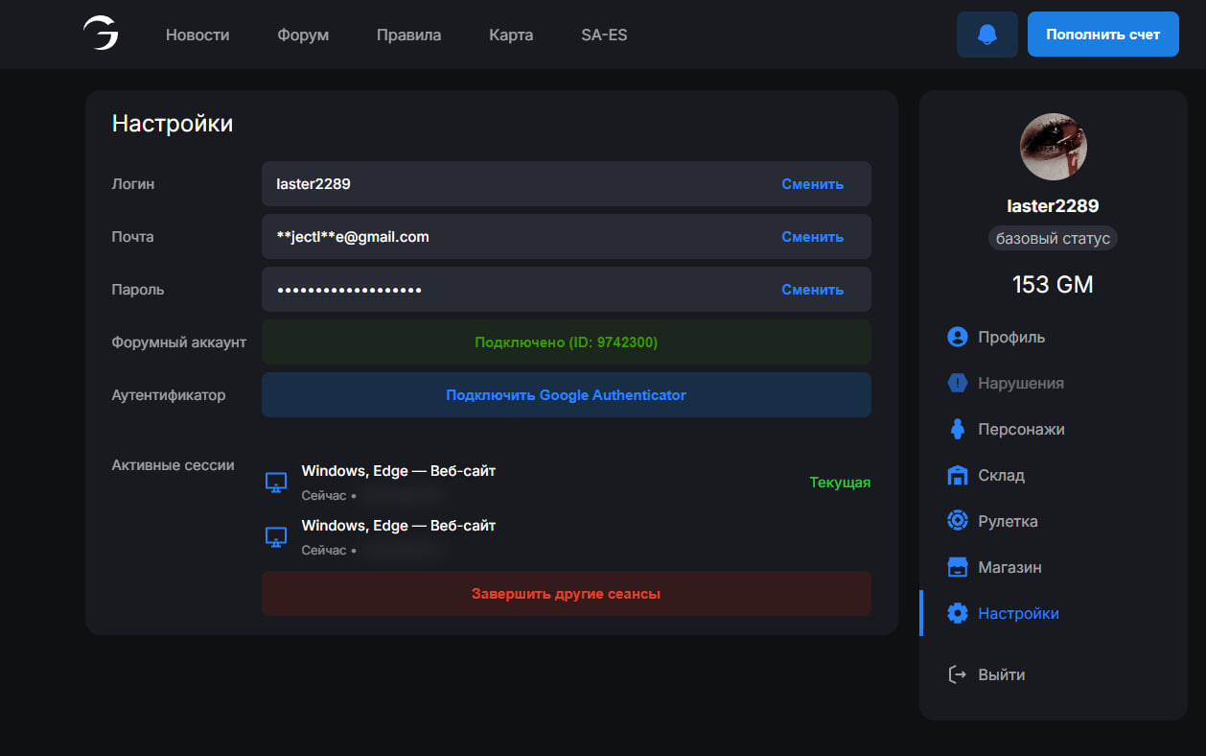Click the Нарушения warning icon
This screenshot has height=756, width=1206.
957,383
